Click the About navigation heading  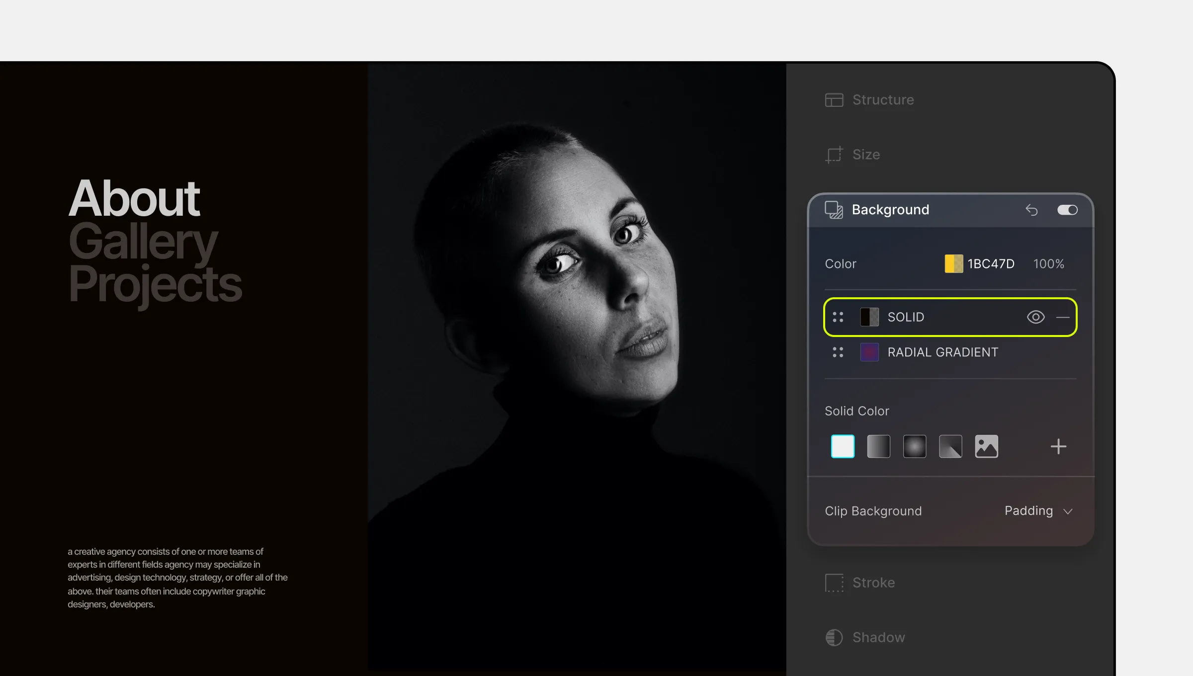pos(134,198)
